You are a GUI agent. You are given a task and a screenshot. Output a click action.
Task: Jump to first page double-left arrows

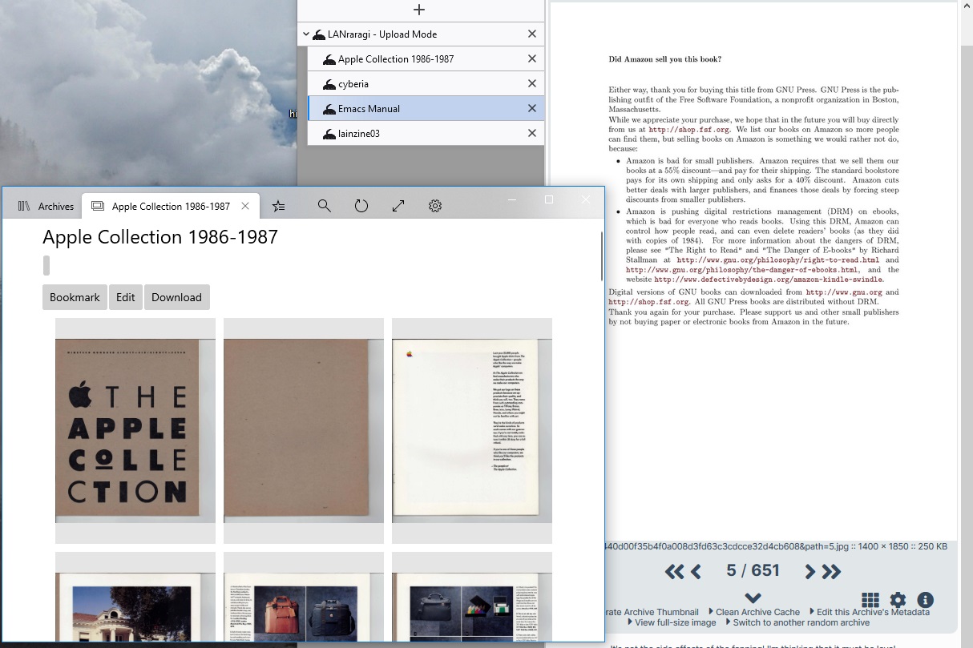[675, 571]
